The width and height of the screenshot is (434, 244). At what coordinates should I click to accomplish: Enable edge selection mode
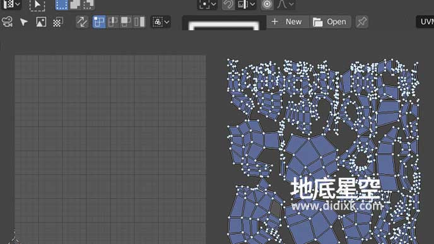(x=112, y=22)
